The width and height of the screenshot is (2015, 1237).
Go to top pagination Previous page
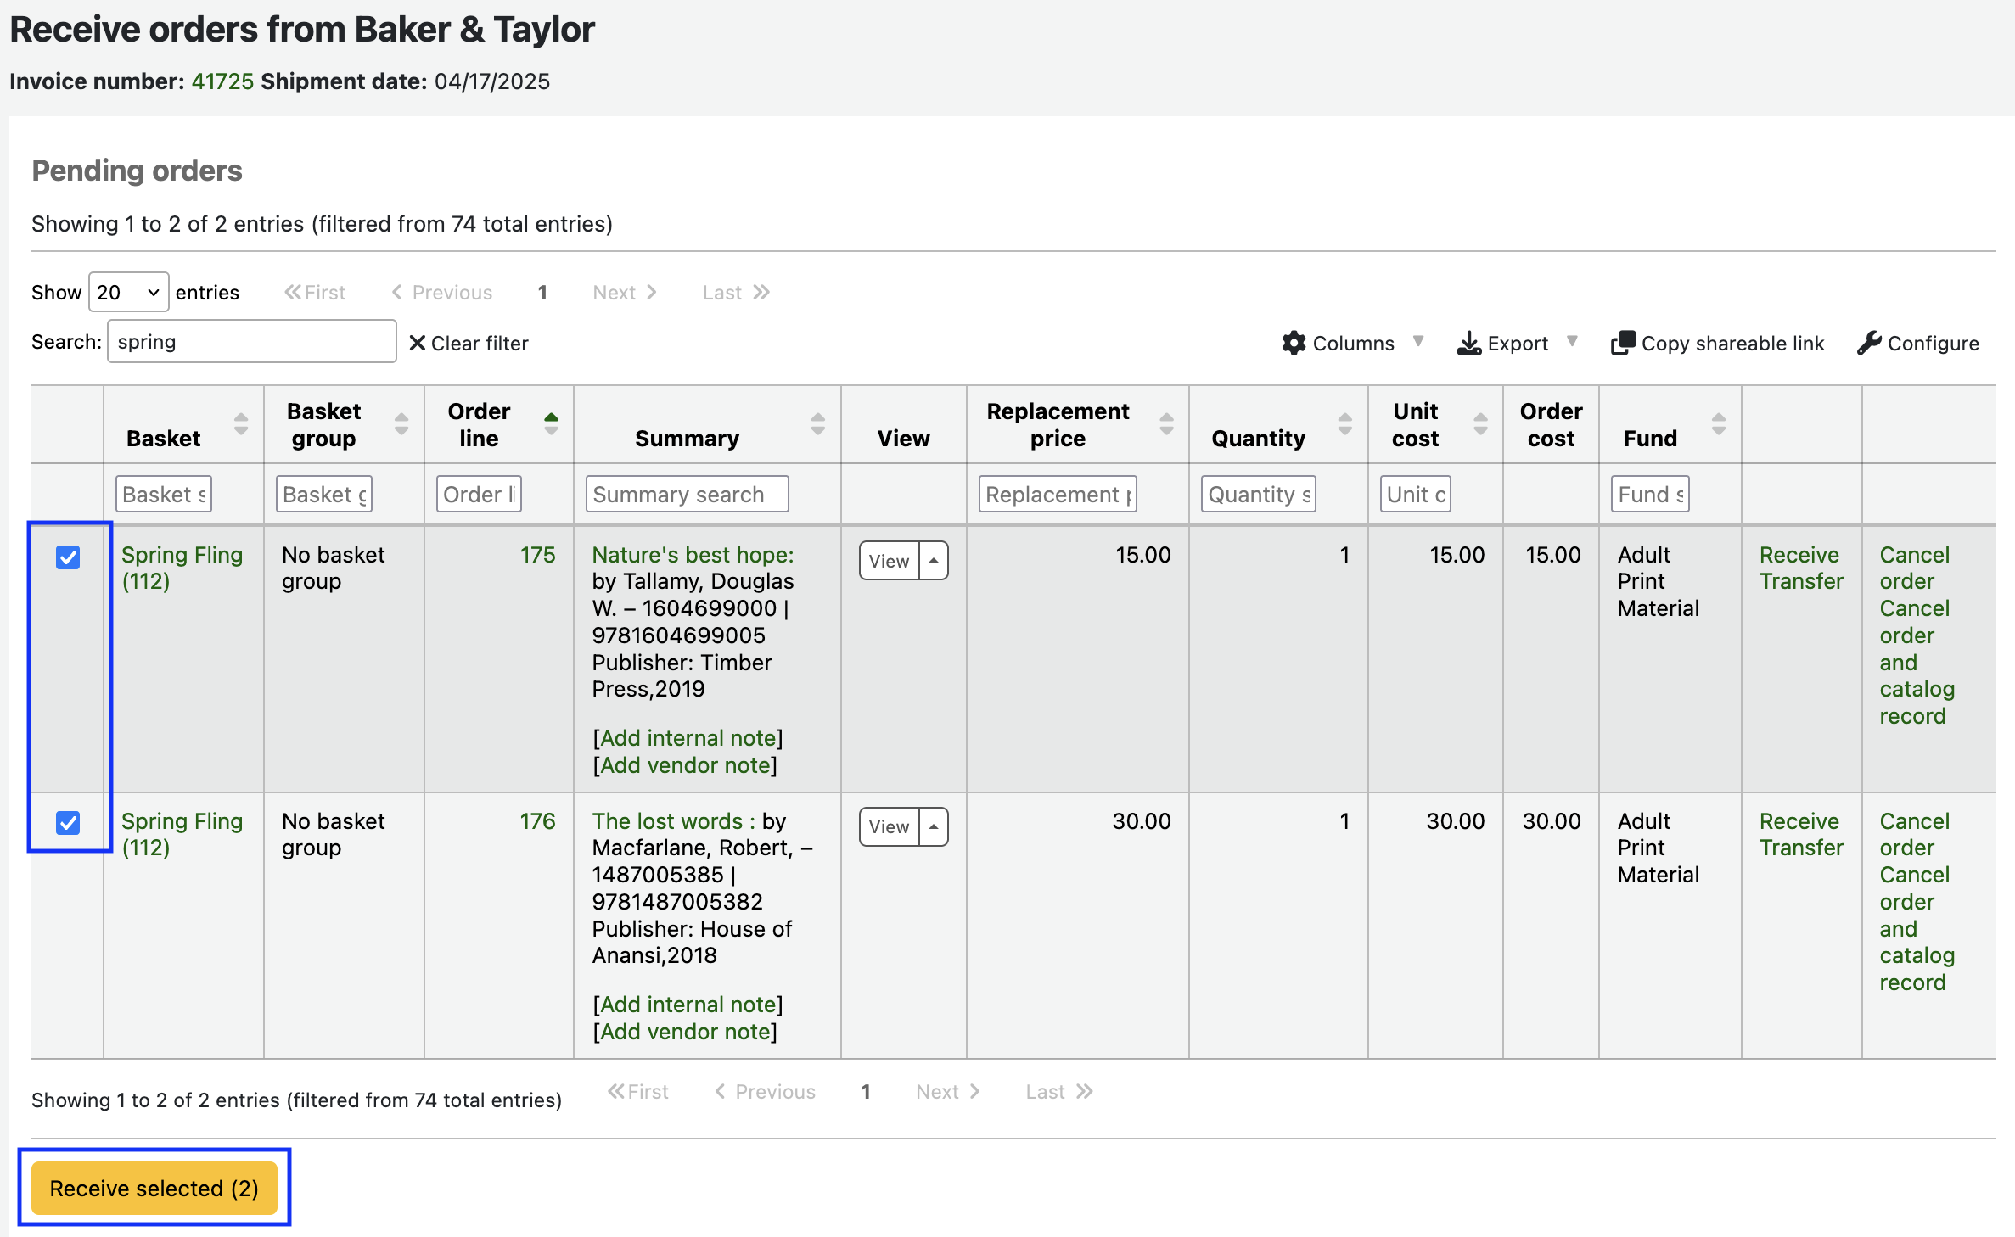442,293
